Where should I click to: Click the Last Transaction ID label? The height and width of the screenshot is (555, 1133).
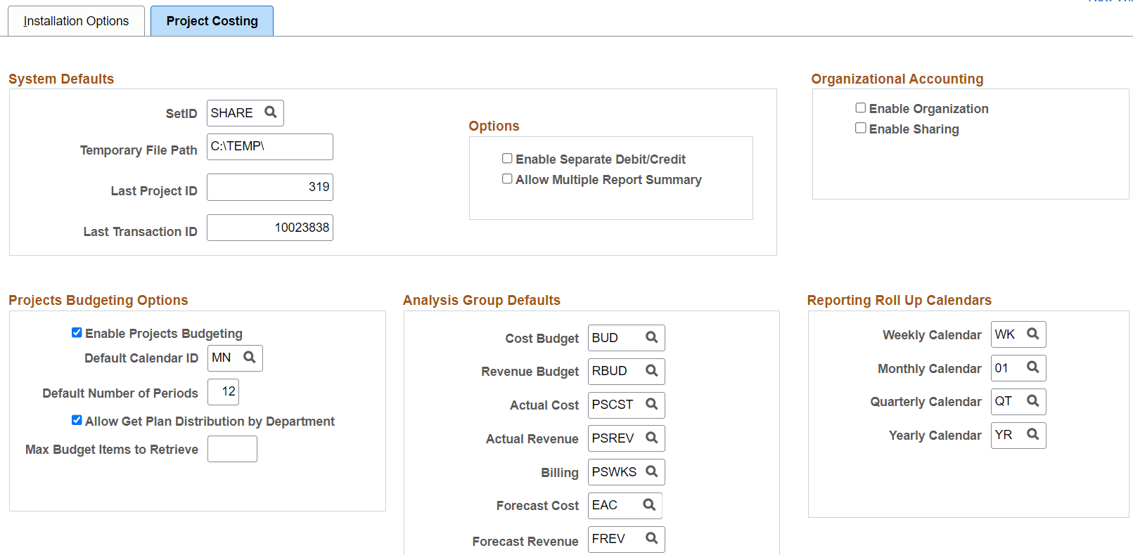click(x=141, y=232)
